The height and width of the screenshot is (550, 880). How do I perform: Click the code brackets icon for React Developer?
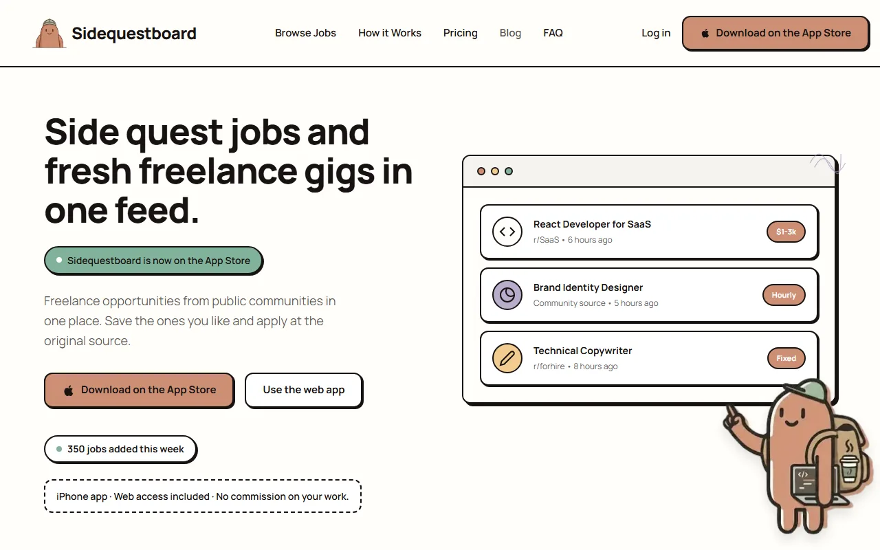pos(507,232)
